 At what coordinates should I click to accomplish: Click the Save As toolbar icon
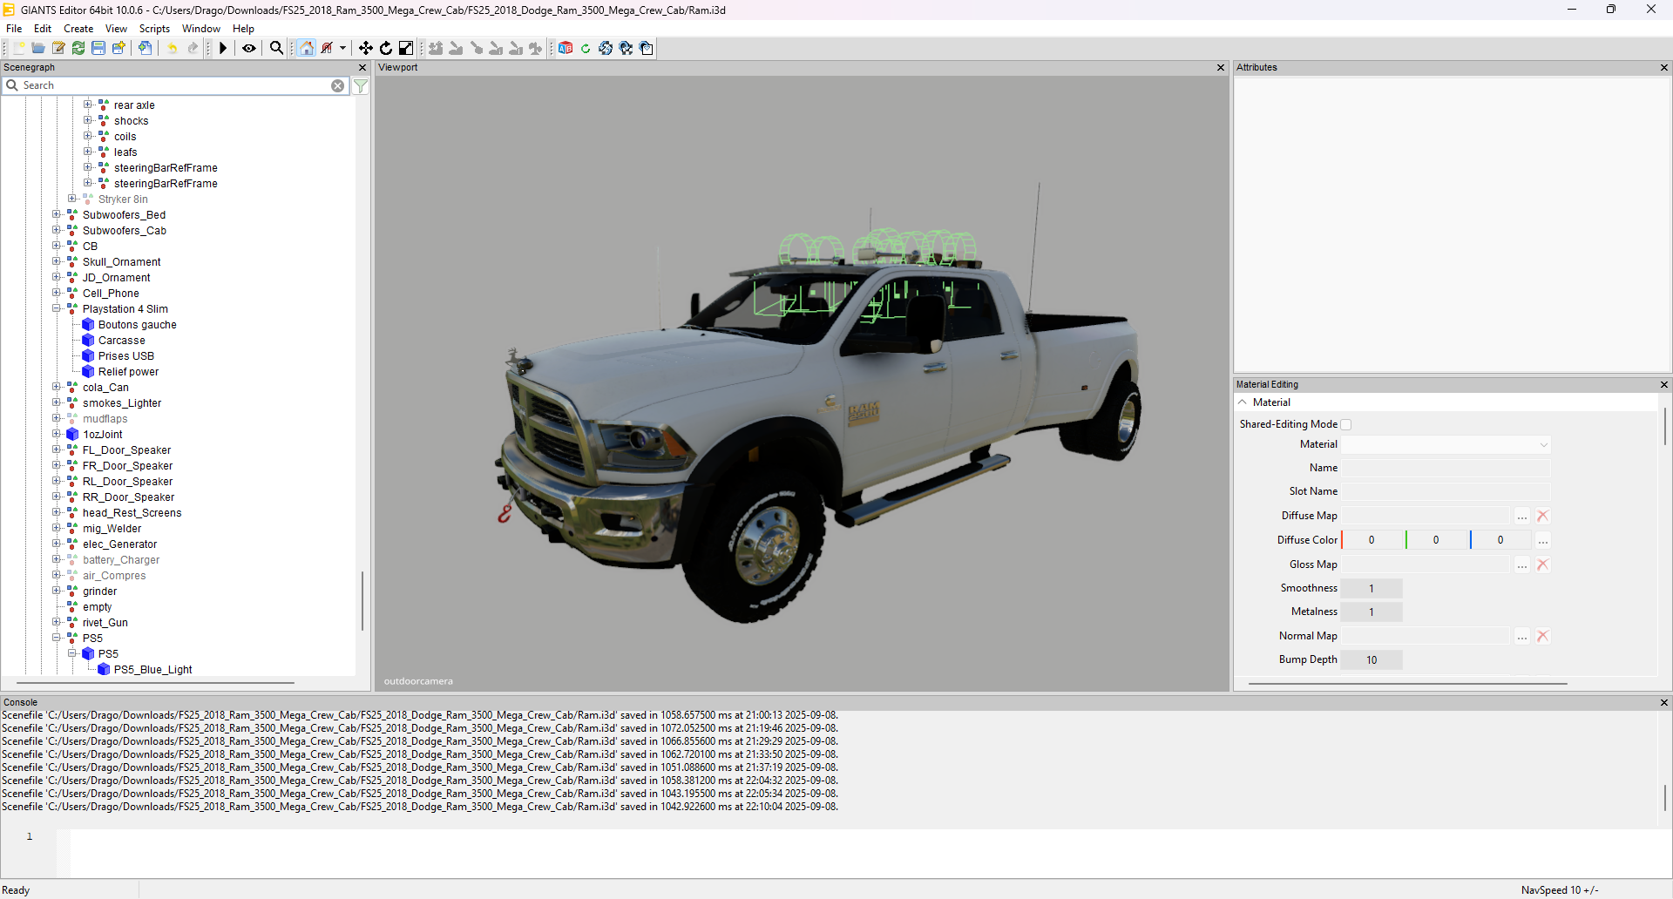tap(119, 48)
